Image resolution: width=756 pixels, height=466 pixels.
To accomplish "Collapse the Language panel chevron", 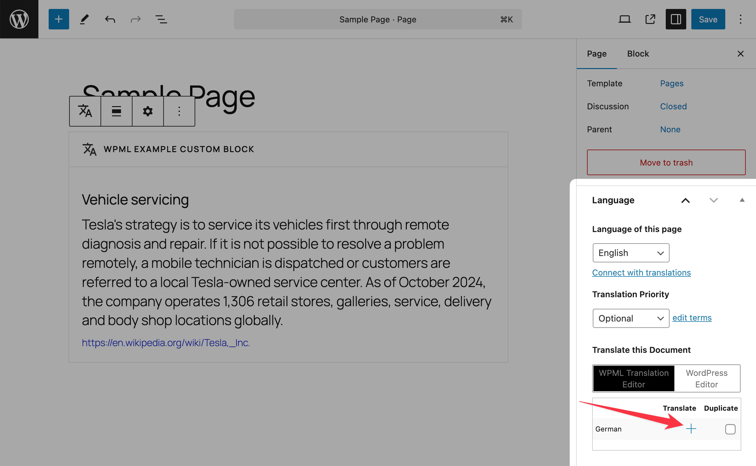I will (x=684, y=200).
